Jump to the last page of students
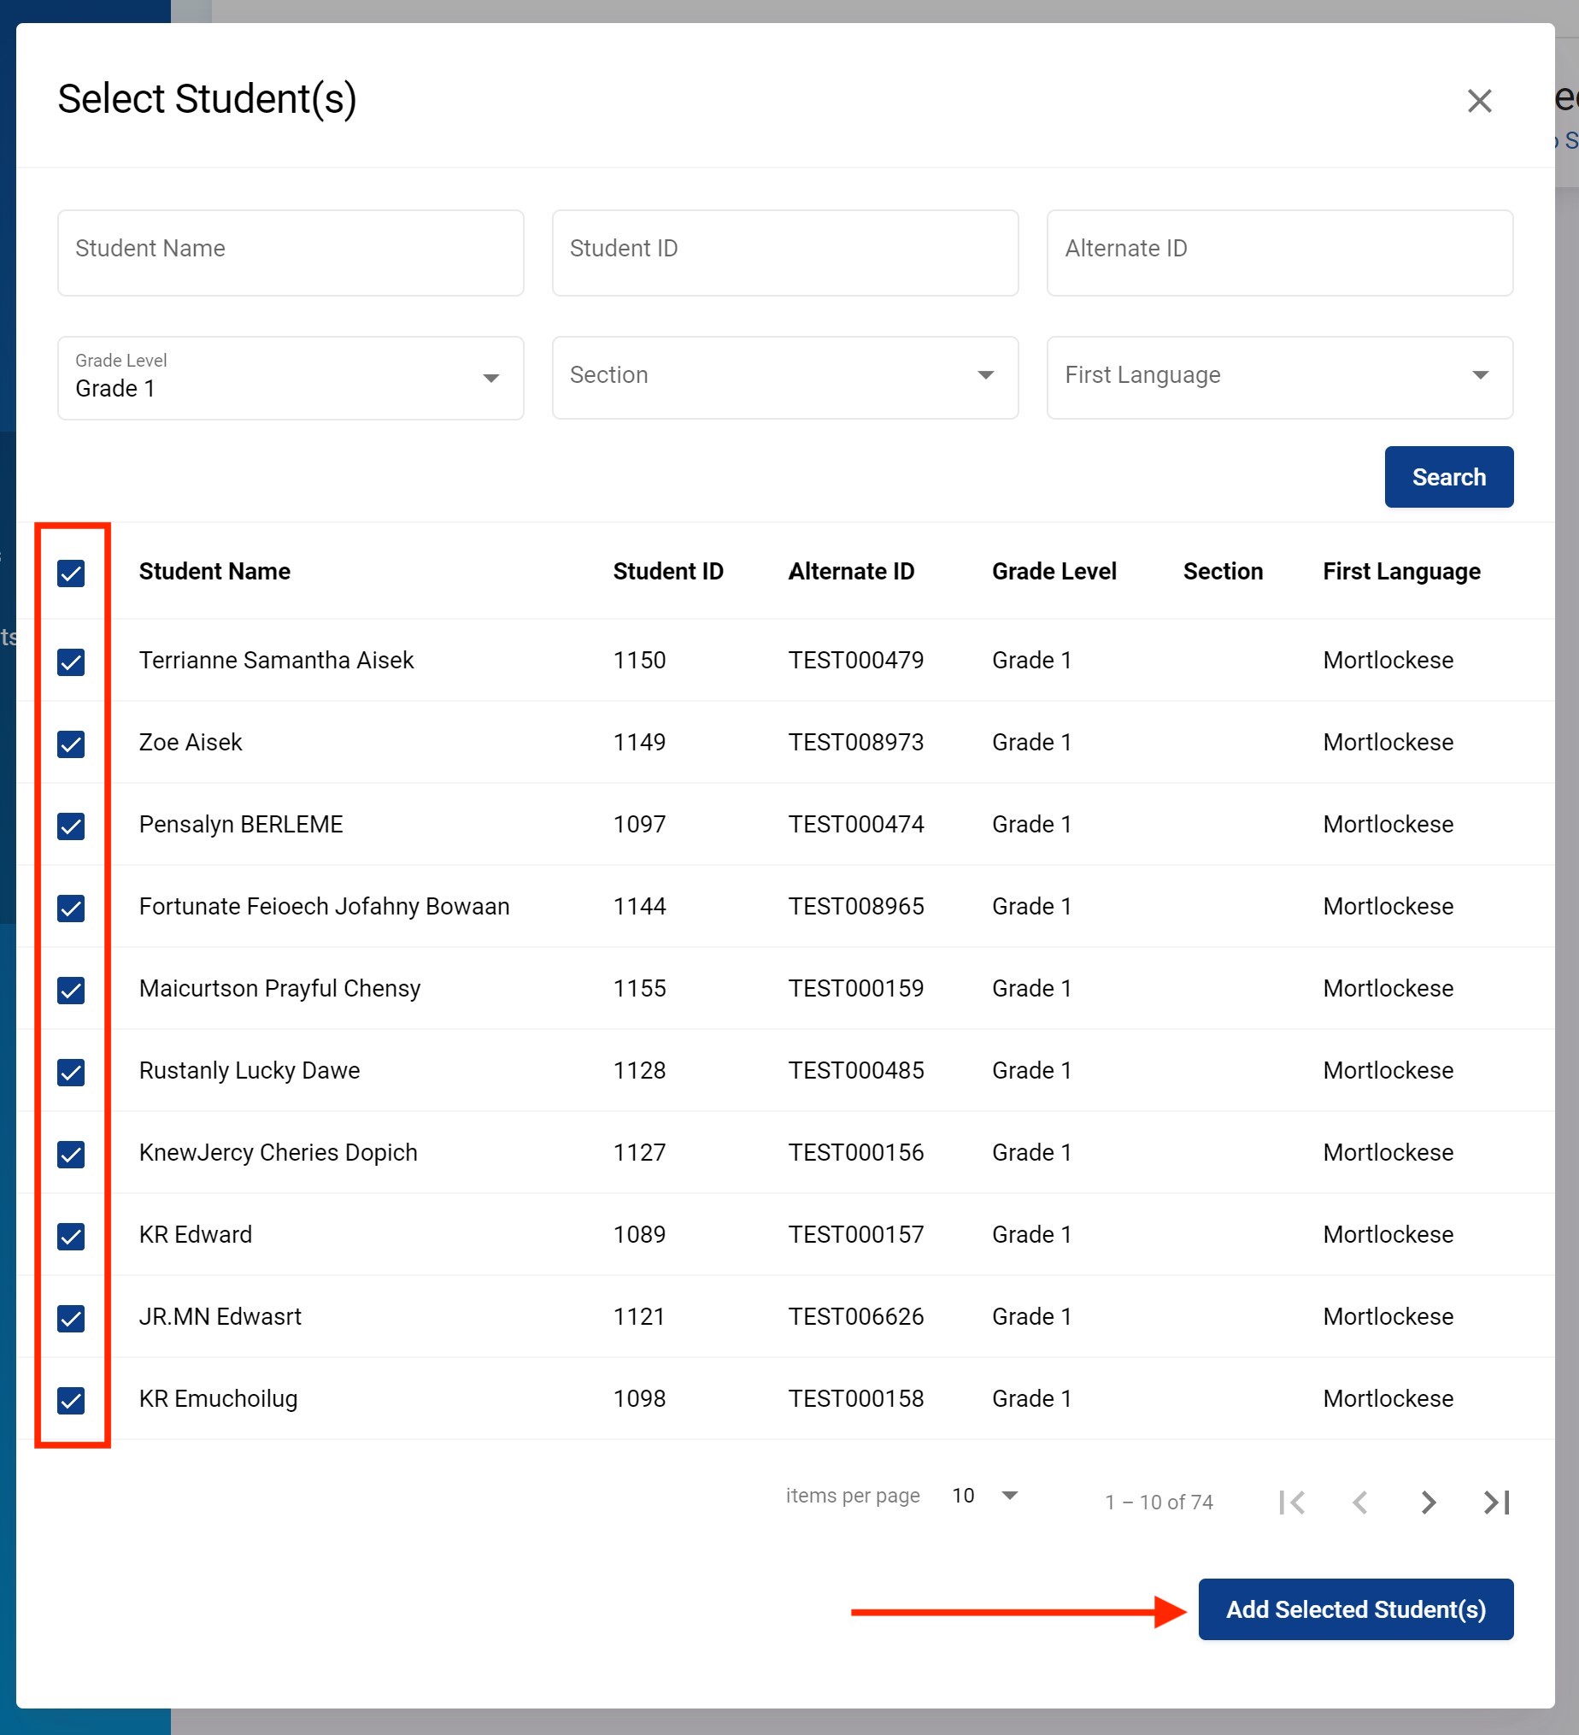The width and height of the screenshot is (1579, 1735). tap(1495, 1502)
